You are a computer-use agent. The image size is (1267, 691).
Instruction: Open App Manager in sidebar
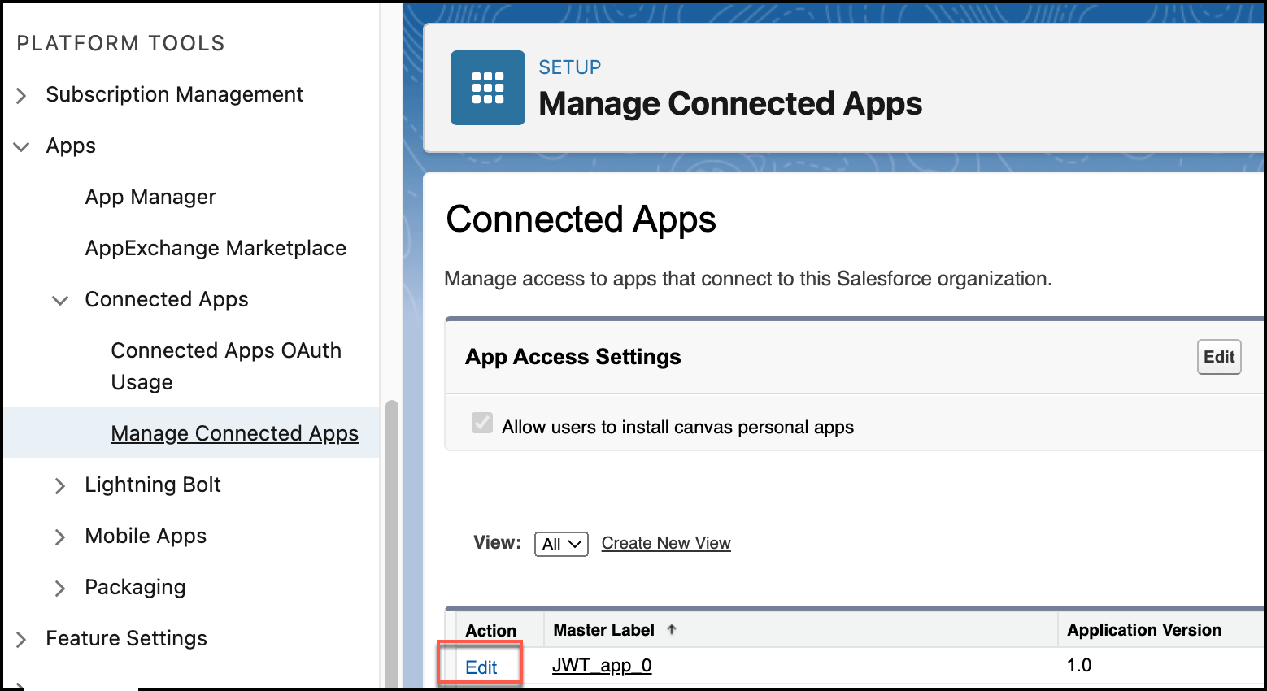tap(150, 198)
